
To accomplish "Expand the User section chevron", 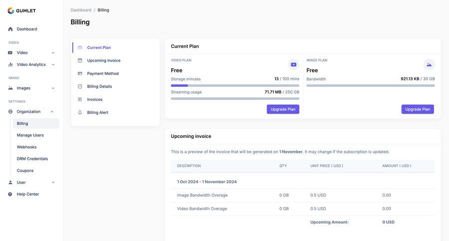I will (x=53, y=182).
